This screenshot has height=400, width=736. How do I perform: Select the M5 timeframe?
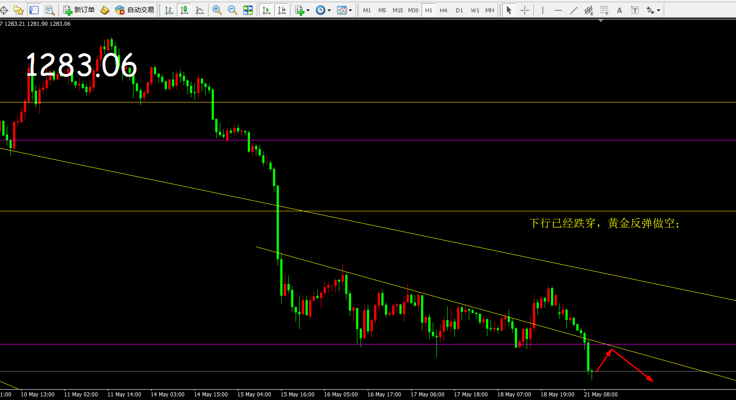coord(382,10)
